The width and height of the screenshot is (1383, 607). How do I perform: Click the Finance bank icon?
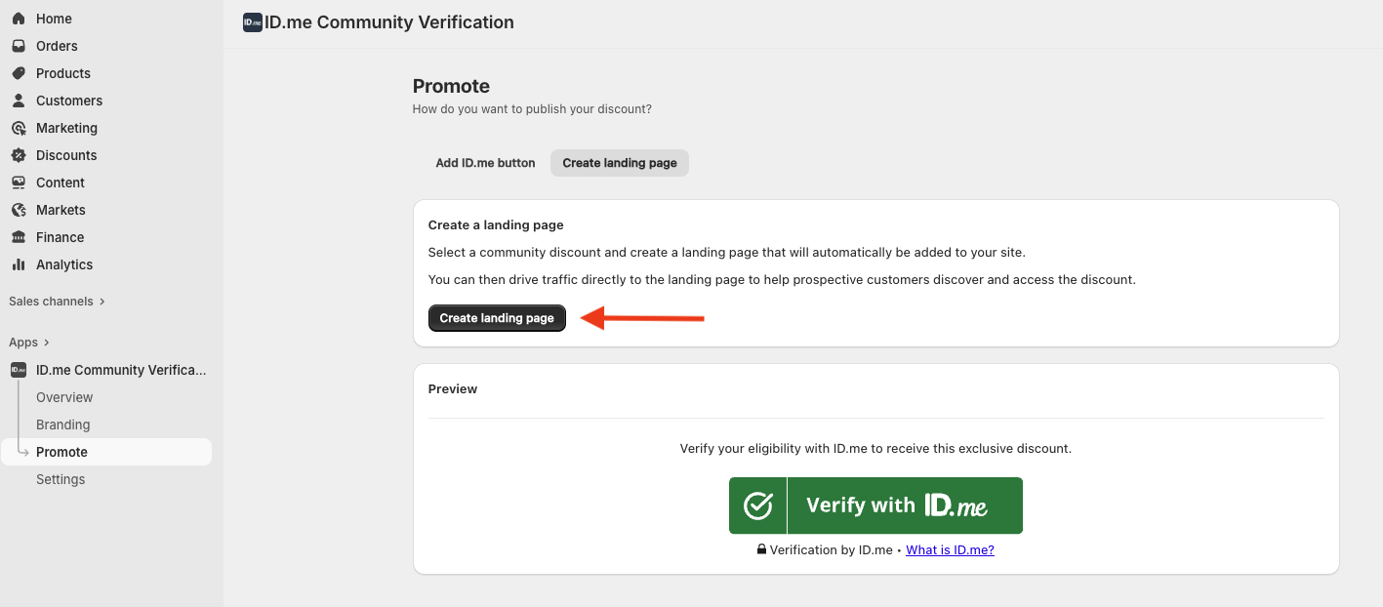(19, 237)
